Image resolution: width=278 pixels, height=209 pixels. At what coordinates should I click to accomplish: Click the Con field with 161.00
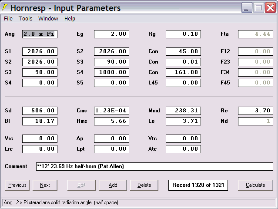point(183,72)
